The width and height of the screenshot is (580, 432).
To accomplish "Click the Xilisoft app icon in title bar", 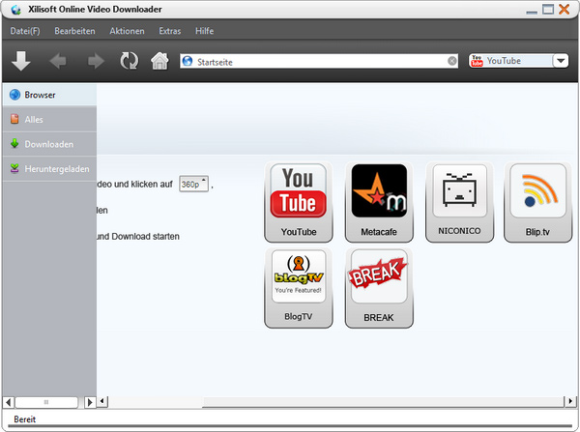I will coord(15,10).
